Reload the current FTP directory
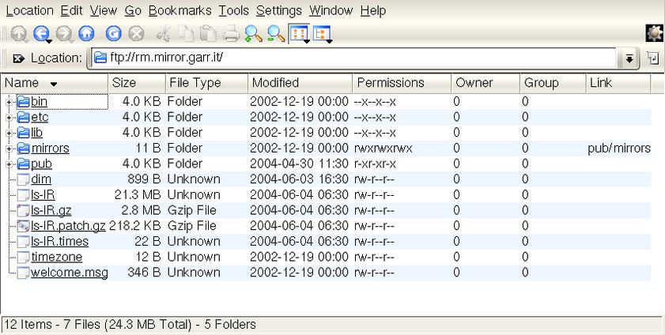The height and width of the screenshot is (335, 665). 114,33
